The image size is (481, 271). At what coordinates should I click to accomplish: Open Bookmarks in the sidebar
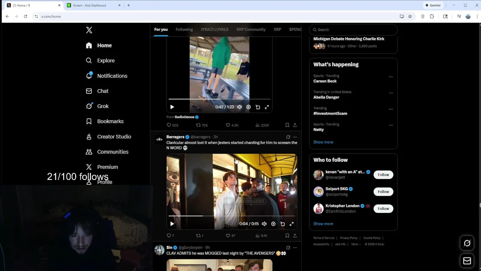[x=104, y=121]
